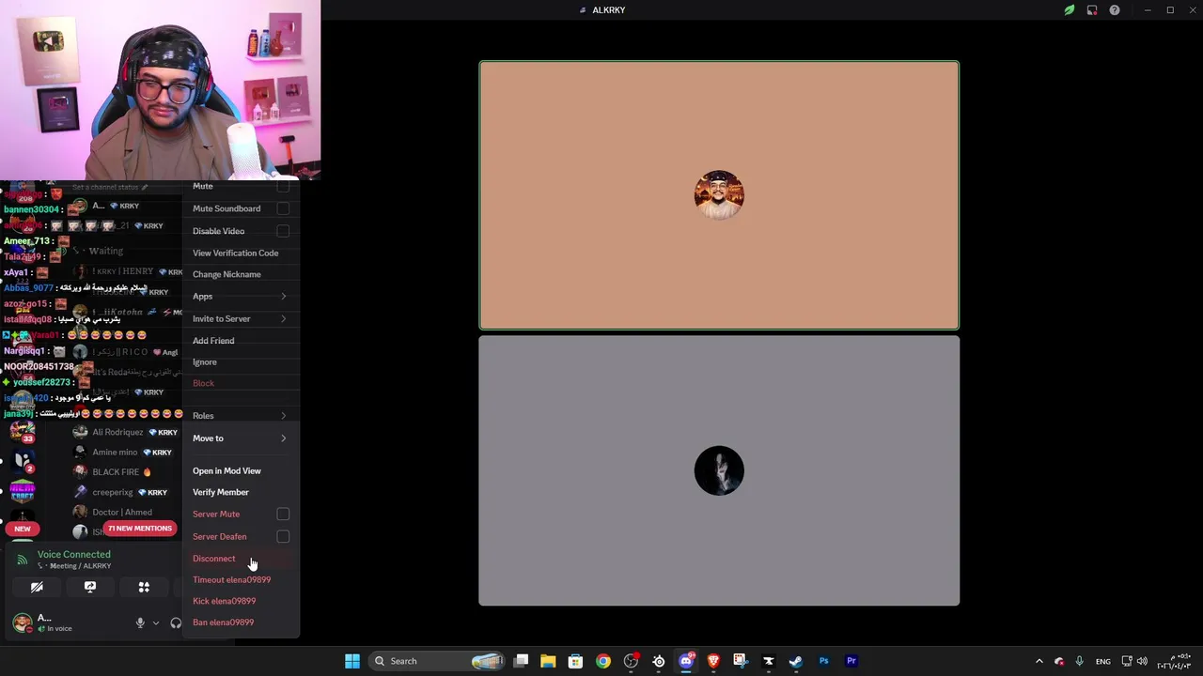
Task: Expand the Move to submenu
Action: 241,438
